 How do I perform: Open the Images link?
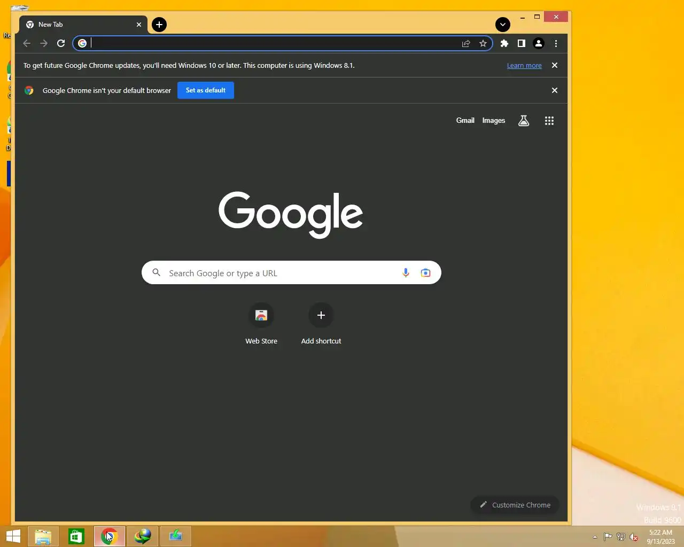pos(494,121)
